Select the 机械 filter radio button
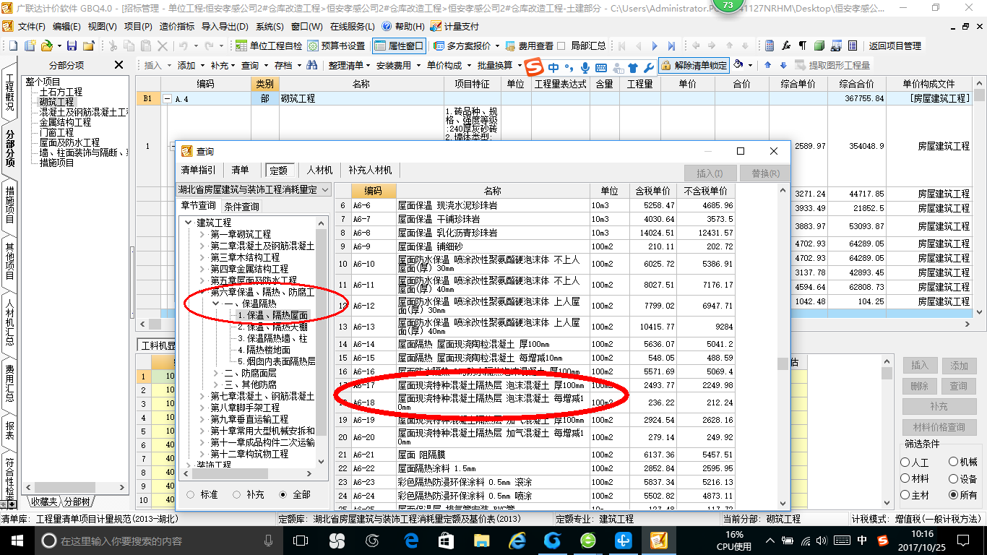 pyautogui.click(x=954, y=462)
